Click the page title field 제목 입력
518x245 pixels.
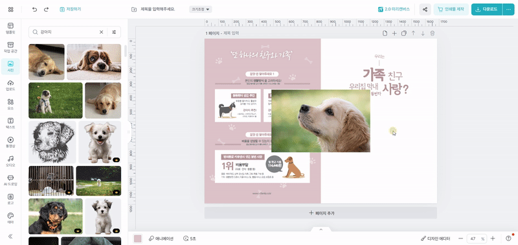[231, 33]
